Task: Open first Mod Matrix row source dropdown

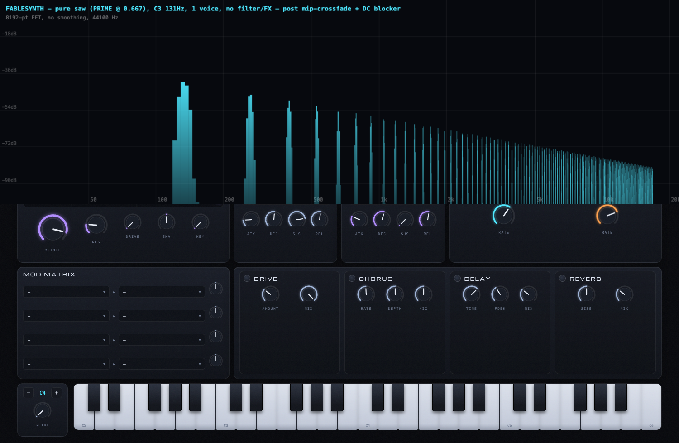Action: point(66,292)
